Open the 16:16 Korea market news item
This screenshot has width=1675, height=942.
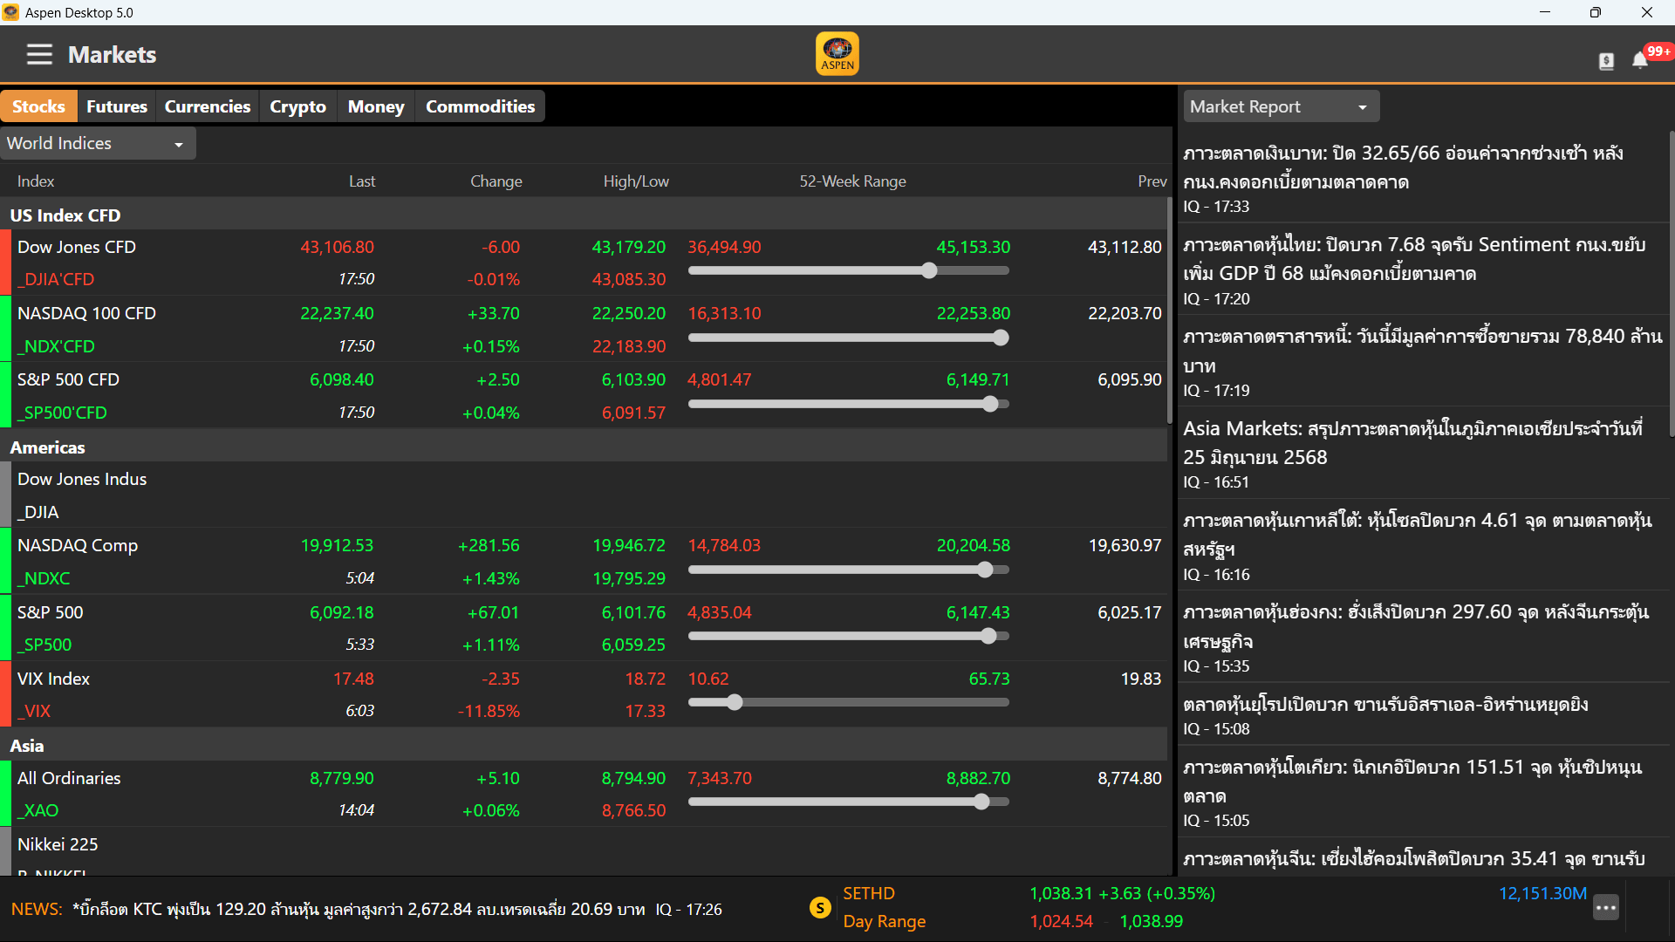(1424, 545)
